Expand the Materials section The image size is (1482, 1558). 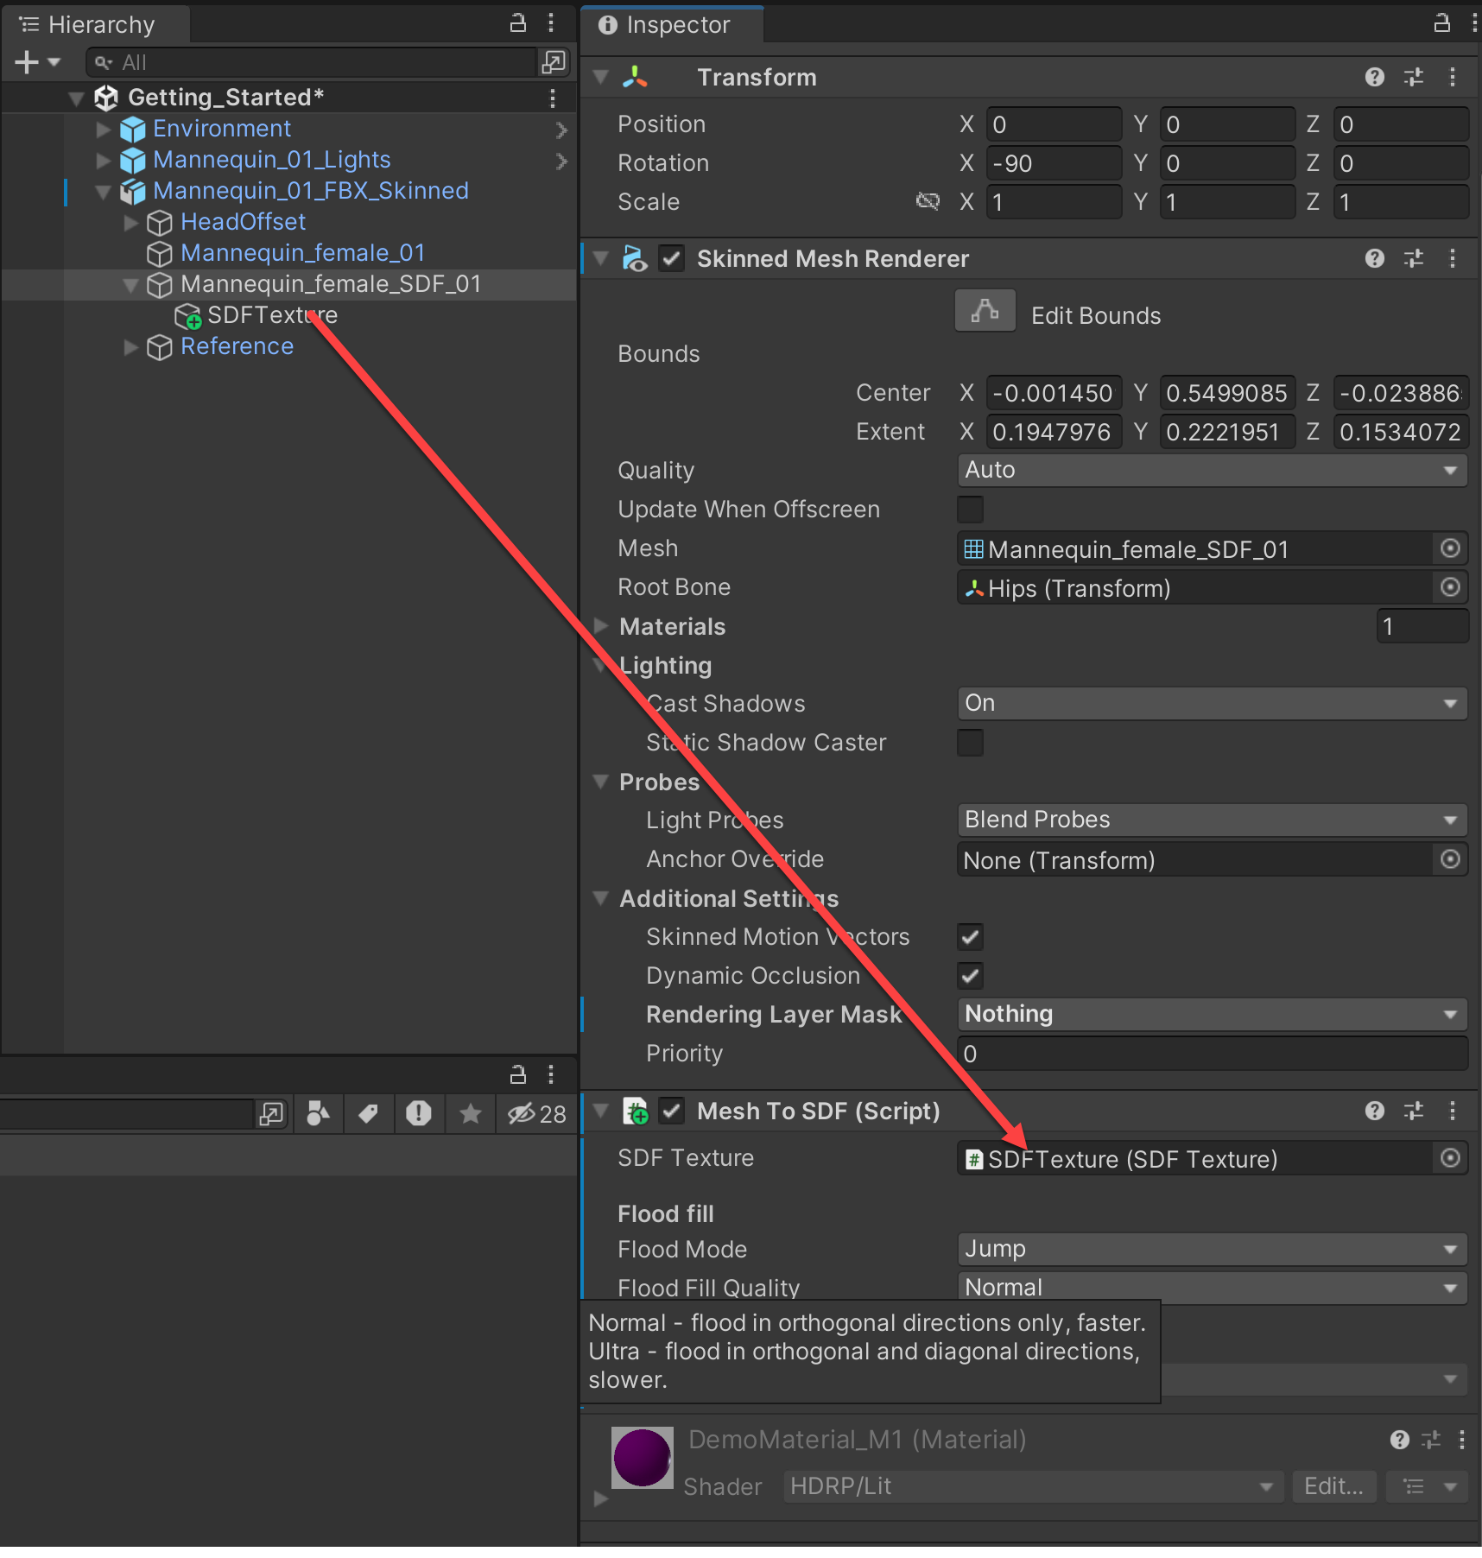602,626
